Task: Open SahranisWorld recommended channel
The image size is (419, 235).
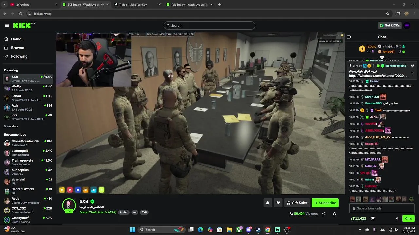Action: pyautogui.click(x=28, y=191)
